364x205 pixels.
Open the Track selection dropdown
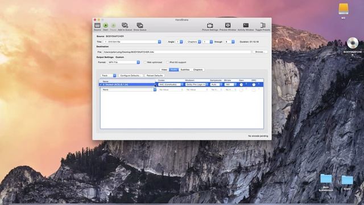[x=108, y=76]
